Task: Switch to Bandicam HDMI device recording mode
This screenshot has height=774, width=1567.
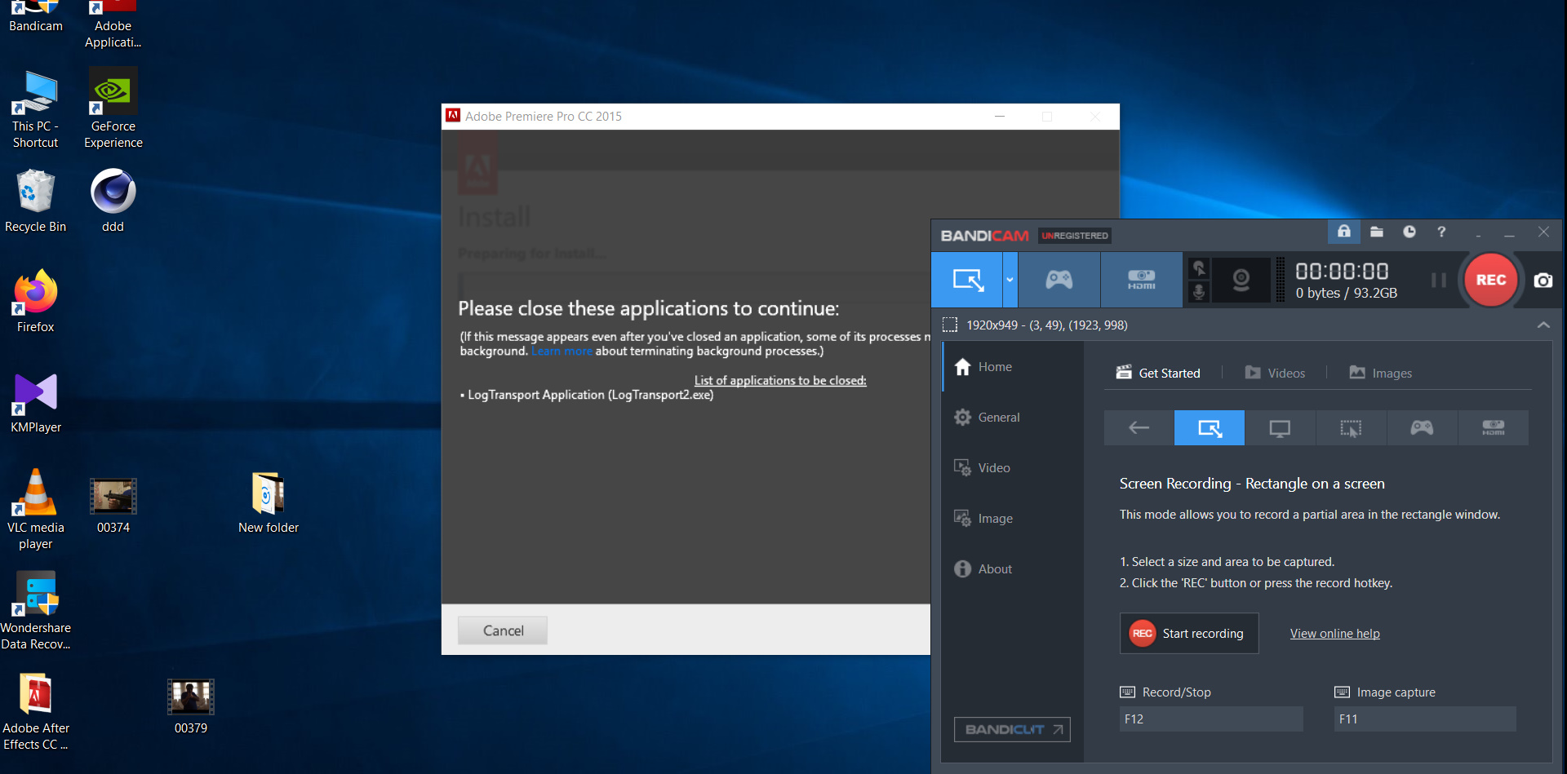Action: coord(1141,280)
